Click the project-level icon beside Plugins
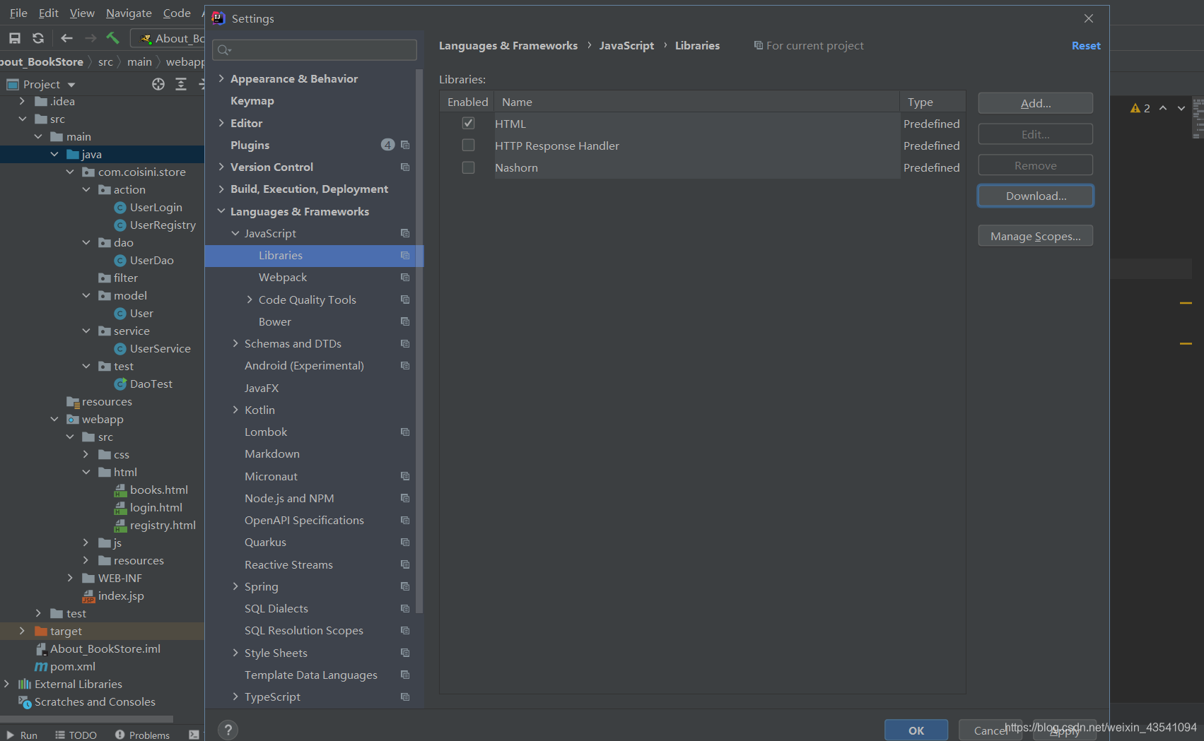 [x=405, y=145]
